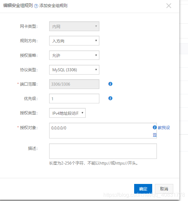Viewport: 188px width, 201px height.
Task: Cancel with the 取消 button
Action: (164, 189)
